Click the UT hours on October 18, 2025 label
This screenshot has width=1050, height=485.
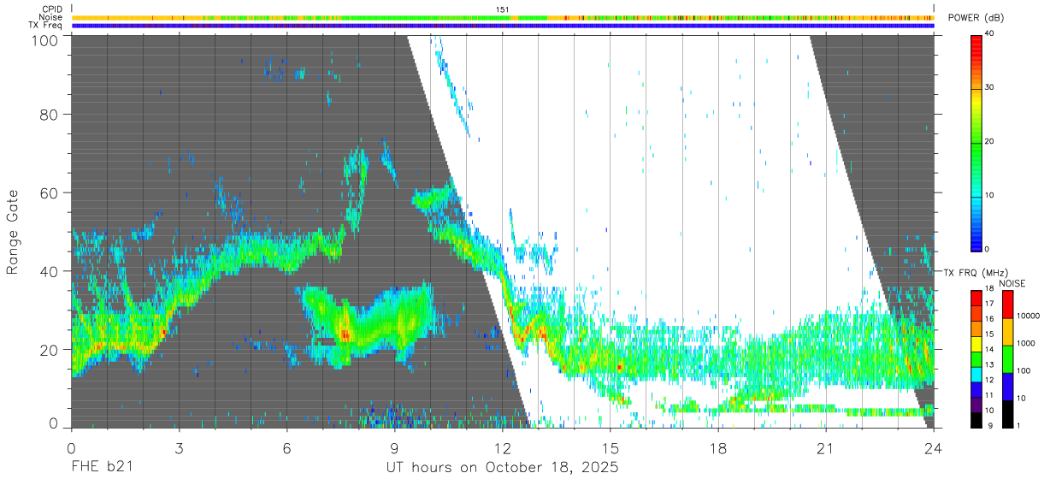502,467
